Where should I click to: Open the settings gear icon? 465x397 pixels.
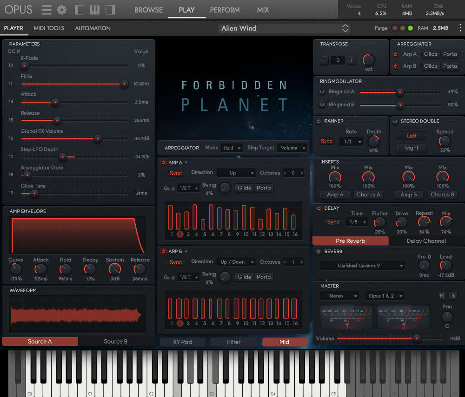pos(61,9)
